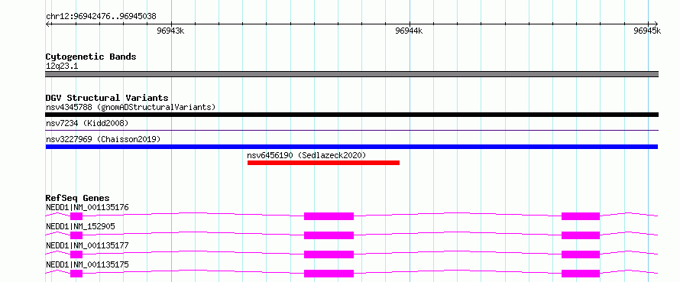Image resolution: width=680 pixels, height=282 pixels.
Task: Click the right exon of NM_001135176
Action: [x=581, y=216]
